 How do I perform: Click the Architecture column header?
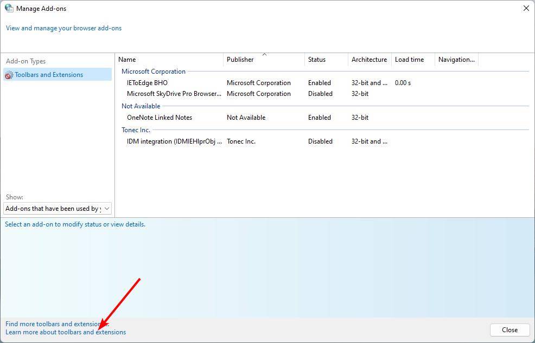pos(369,60)
